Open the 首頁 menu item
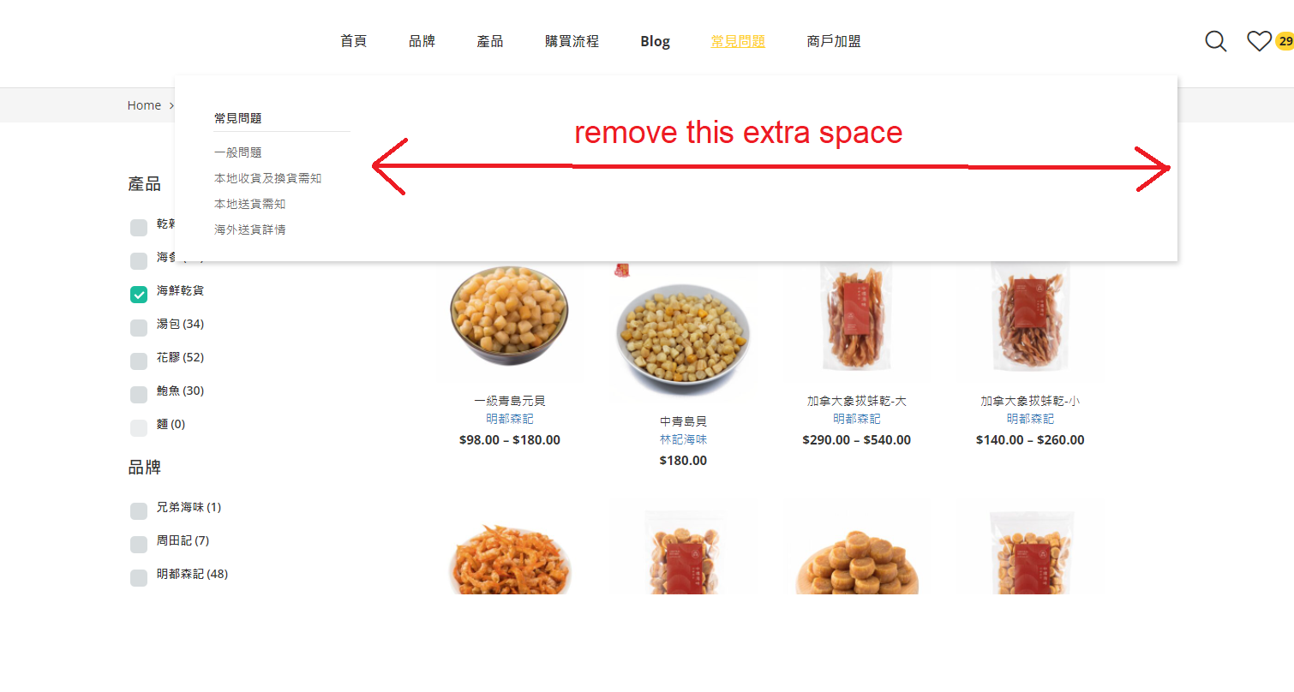 353,41
